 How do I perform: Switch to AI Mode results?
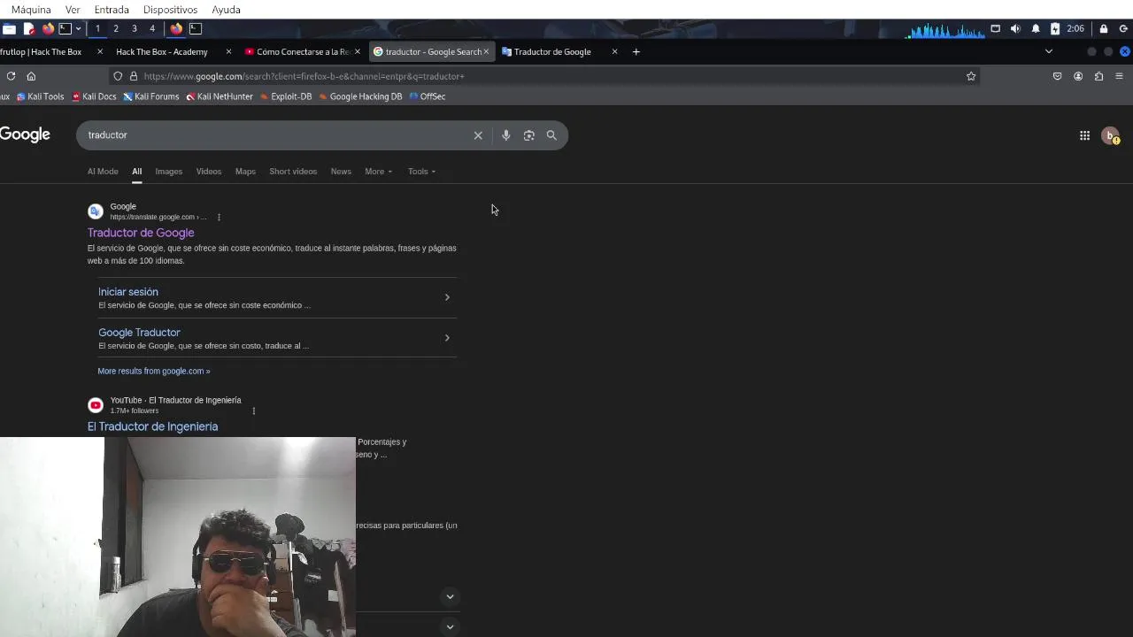[103, 172]
